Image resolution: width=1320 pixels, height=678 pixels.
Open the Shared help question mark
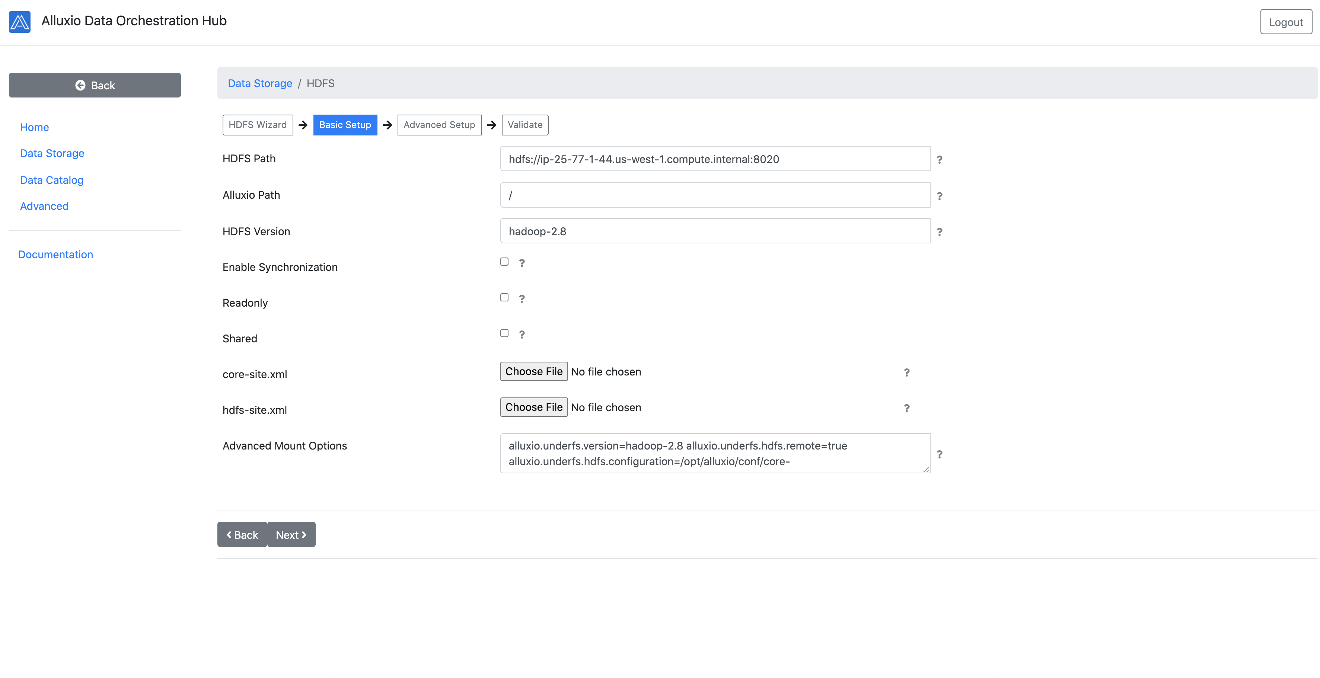[x=522, y=335]
